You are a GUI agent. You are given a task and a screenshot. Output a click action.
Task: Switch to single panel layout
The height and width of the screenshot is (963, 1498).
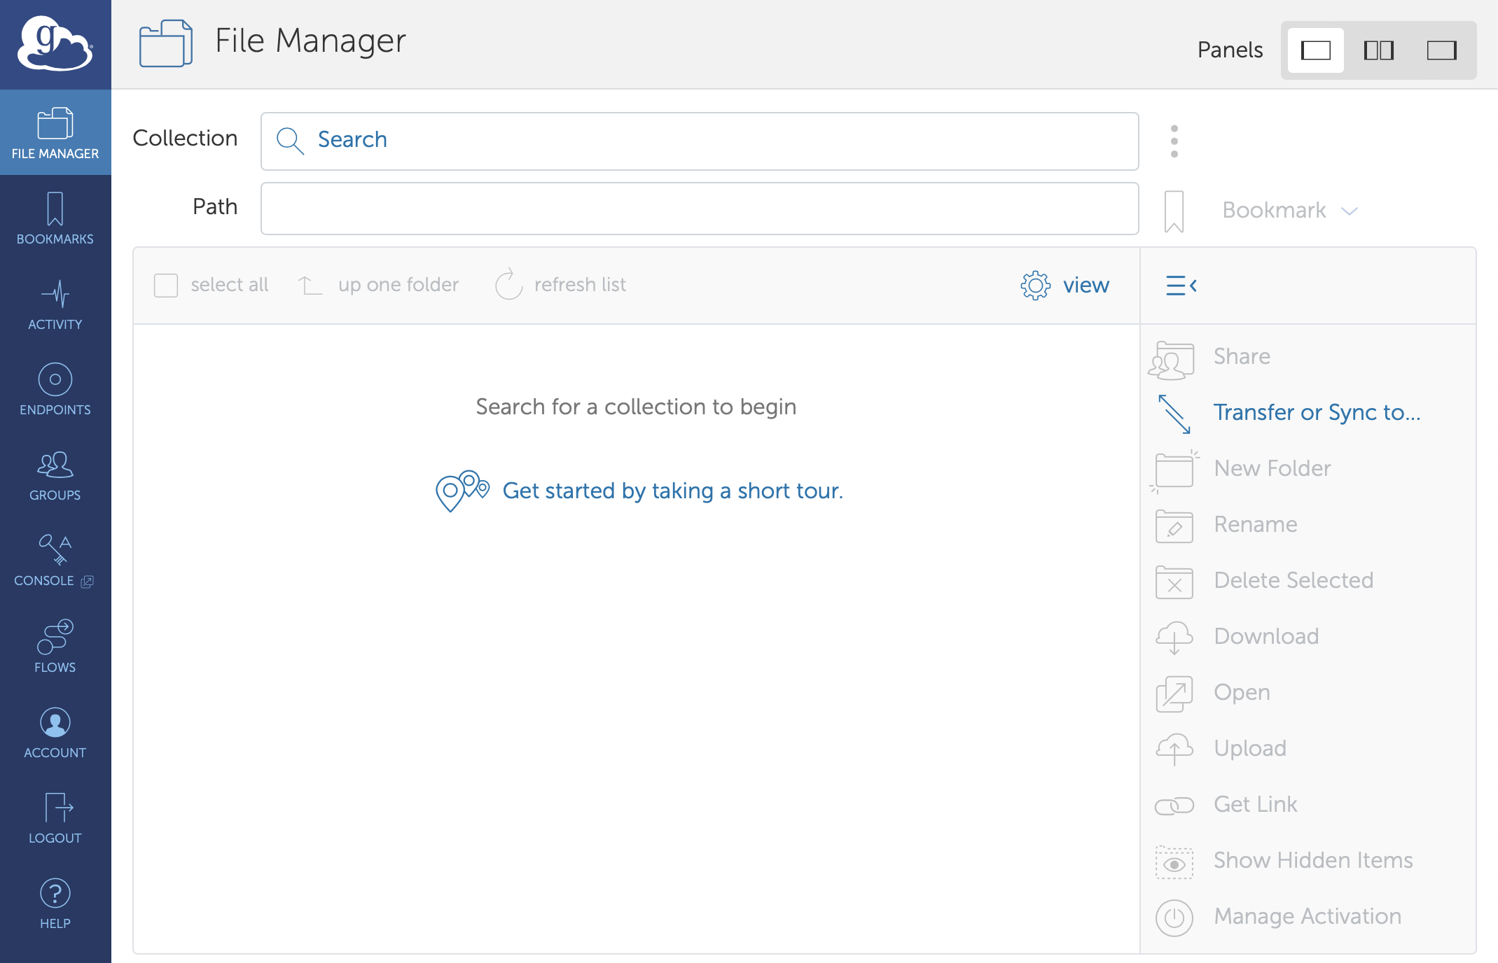[1315, 50]
